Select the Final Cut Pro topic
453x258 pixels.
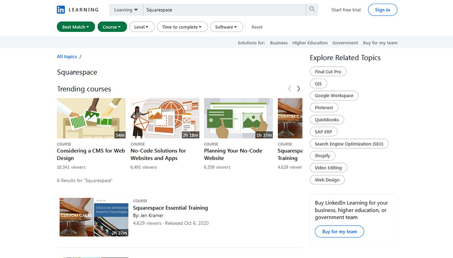pos(328,72)
